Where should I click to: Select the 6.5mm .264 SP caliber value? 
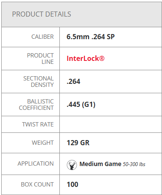point(90,37)
